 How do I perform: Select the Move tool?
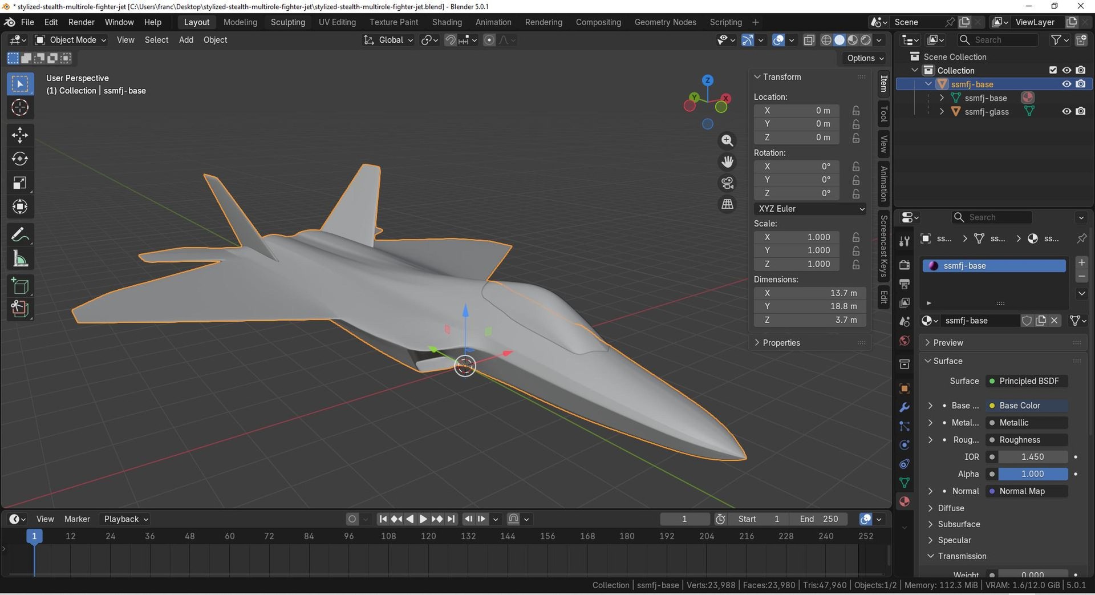(x=20, y=135)
